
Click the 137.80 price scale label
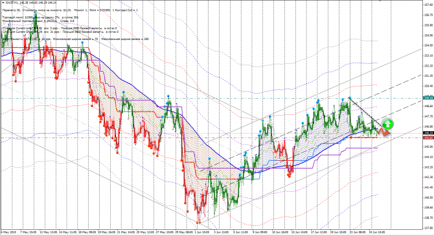point(429,228)
